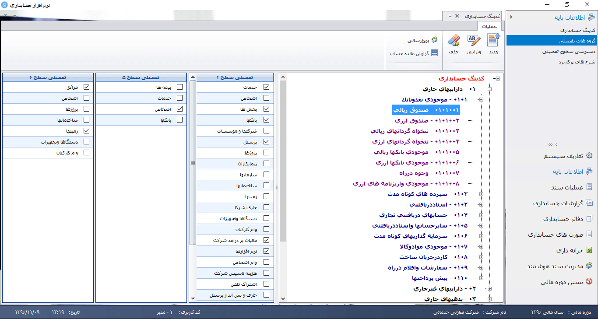This screenshot has width=598, height=319.
Task: Open بستن دوره مالی sidebar icon
Action: (x=589, y=282)
